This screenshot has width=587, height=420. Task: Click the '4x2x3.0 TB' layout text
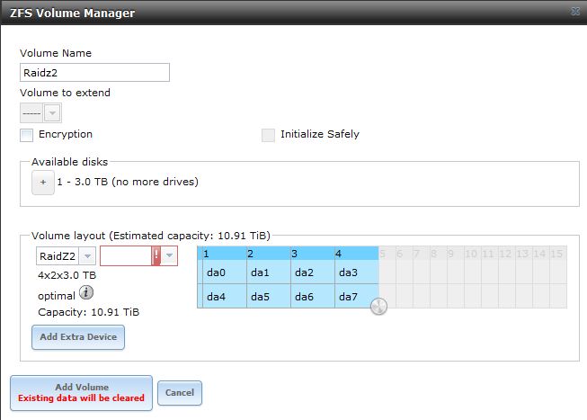[67, 275]
